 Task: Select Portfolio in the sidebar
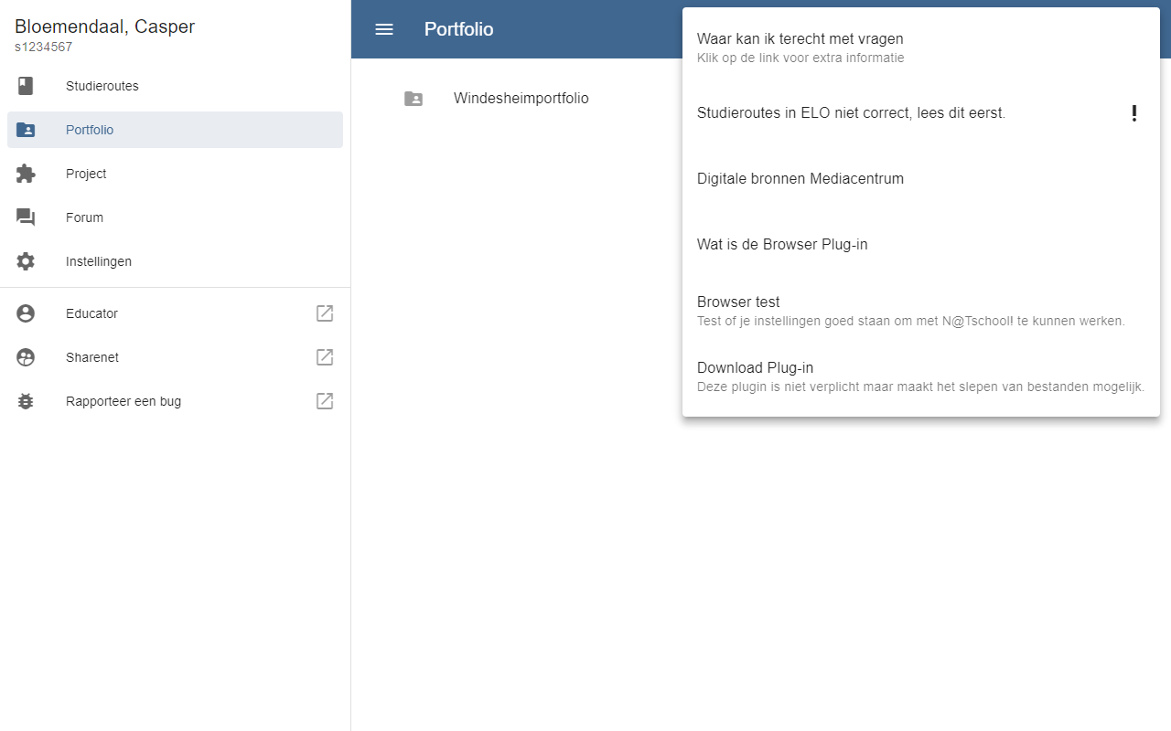pyautogui.click(x=175, y=130)
